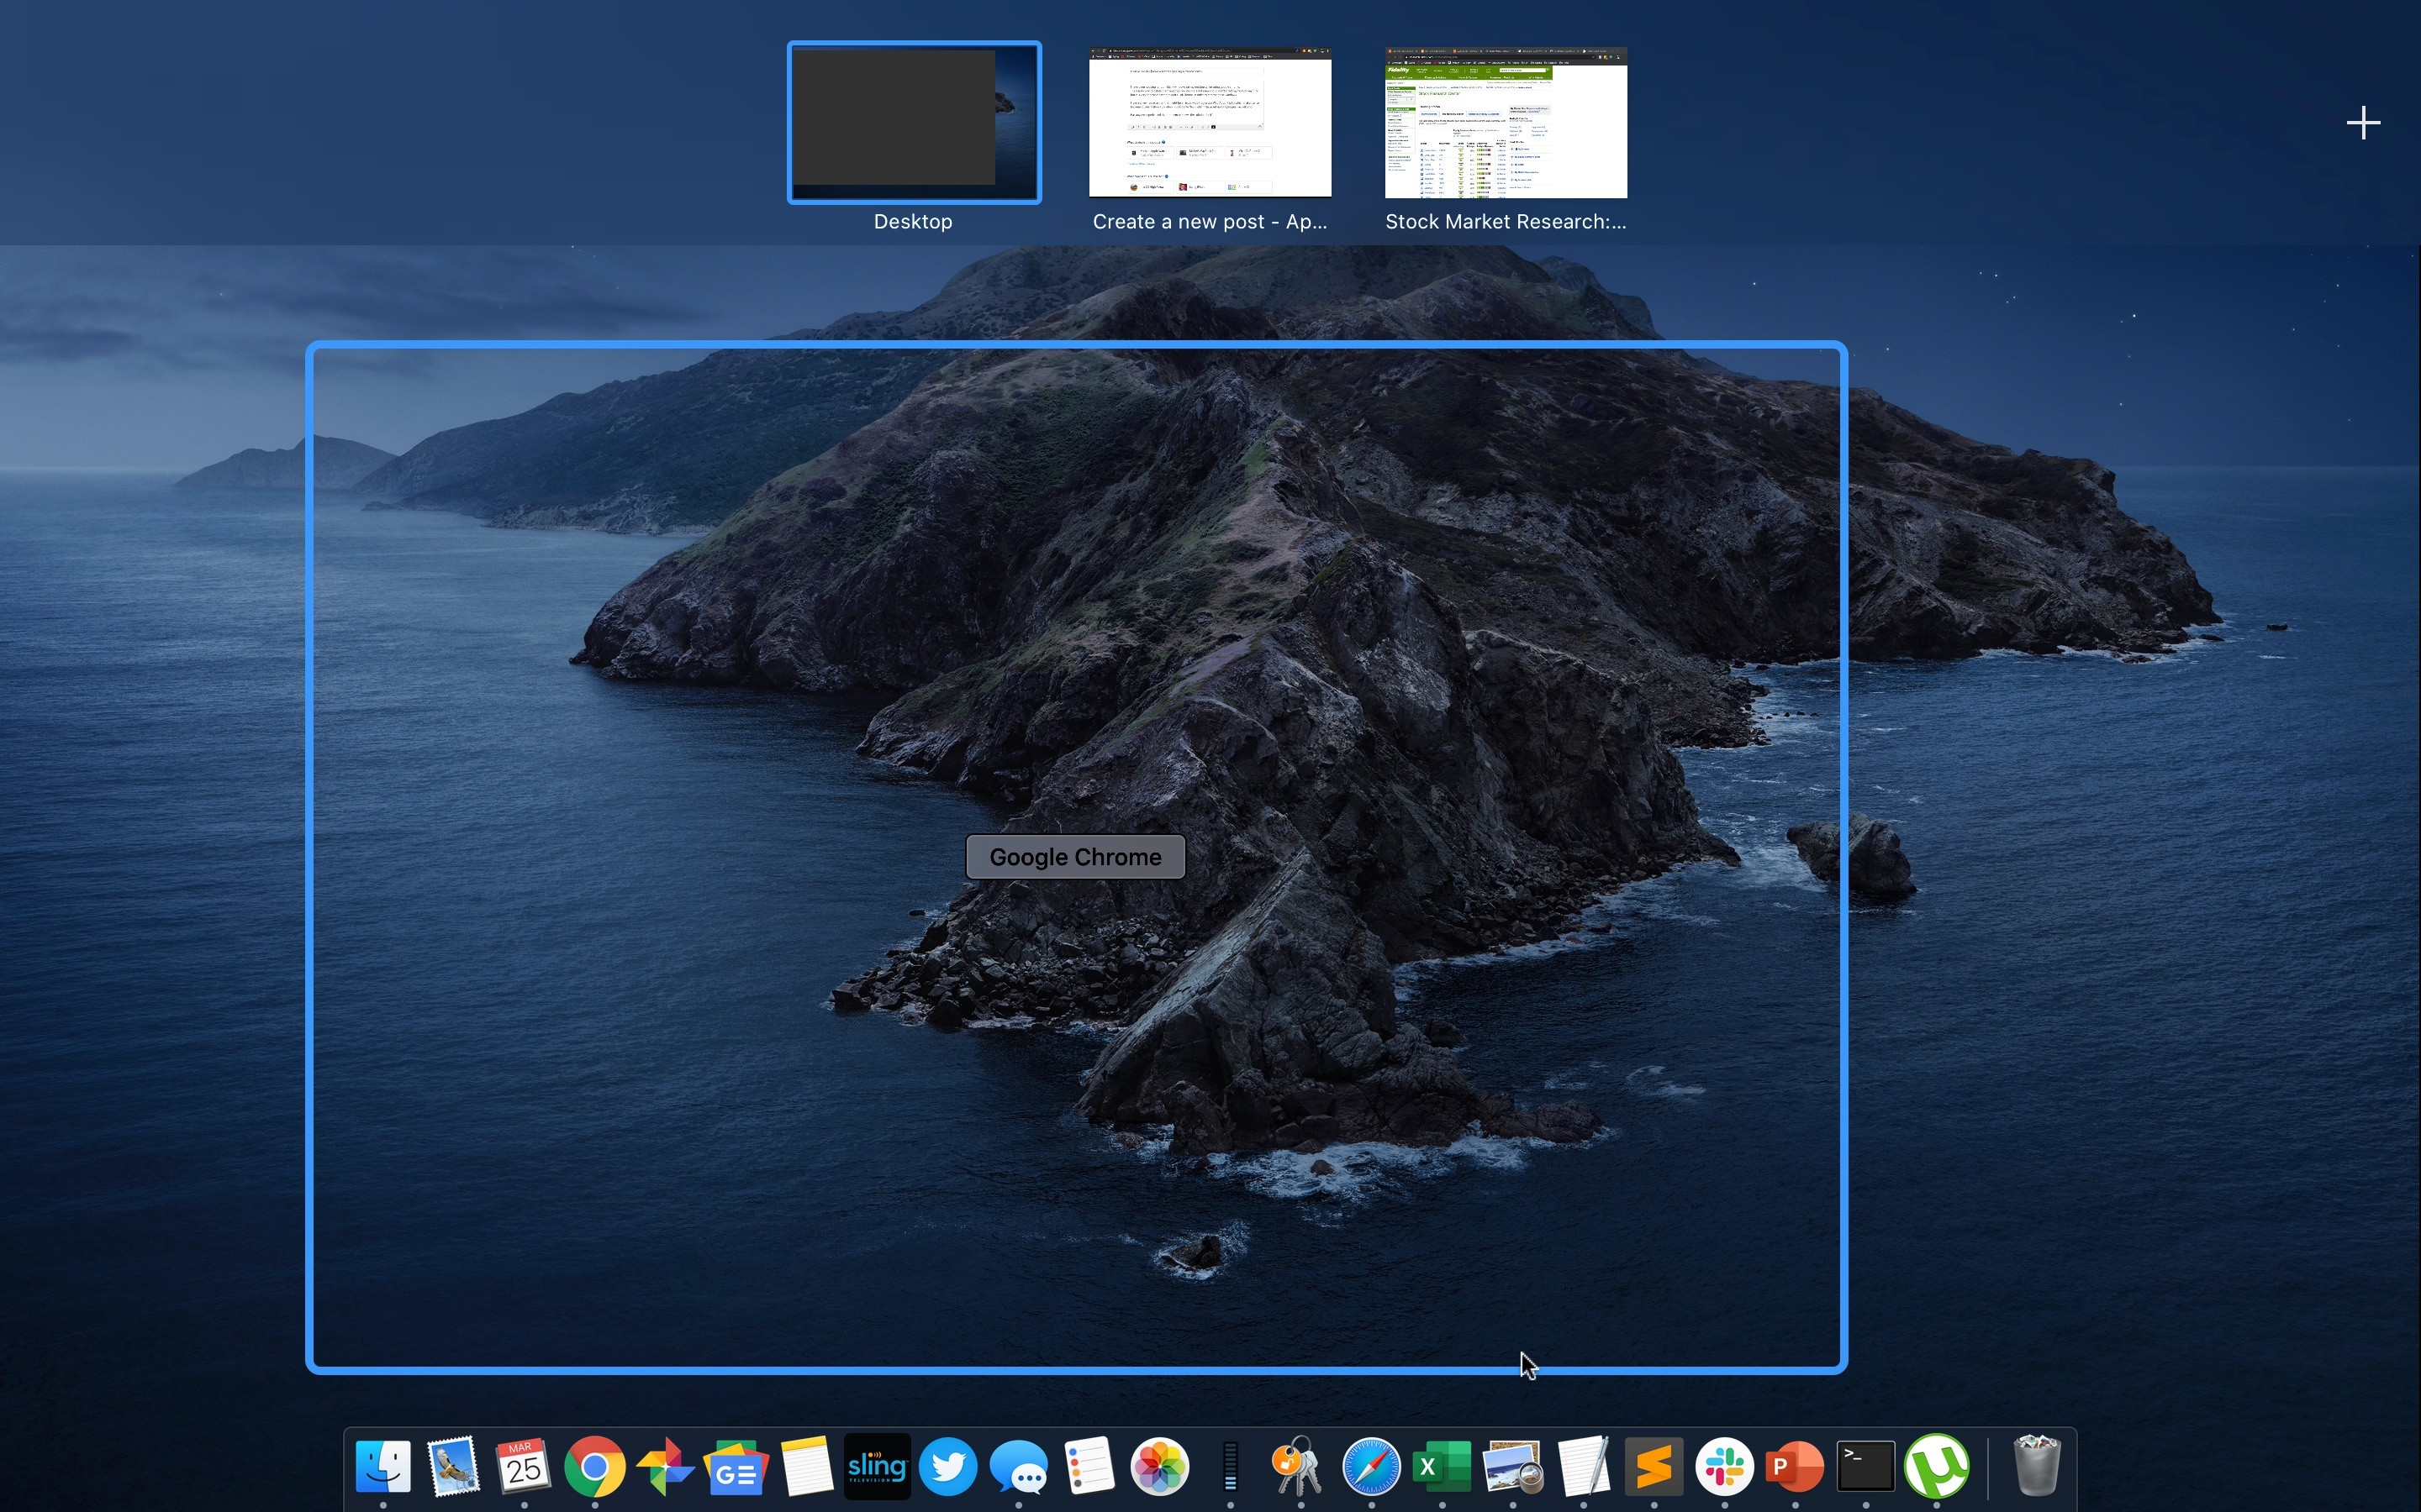Open the Terminal app

click(x=1865, y=1466)
